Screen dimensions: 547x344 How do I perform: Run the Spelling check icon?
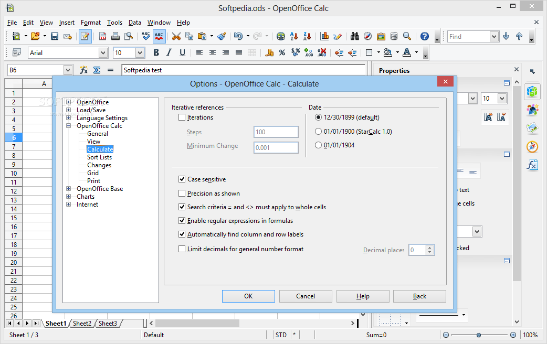146,36
